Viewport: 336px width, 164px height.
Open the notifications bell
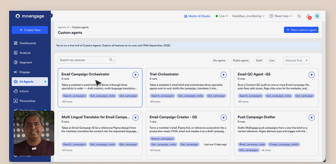pyautogui.click(x=308, y=16)
